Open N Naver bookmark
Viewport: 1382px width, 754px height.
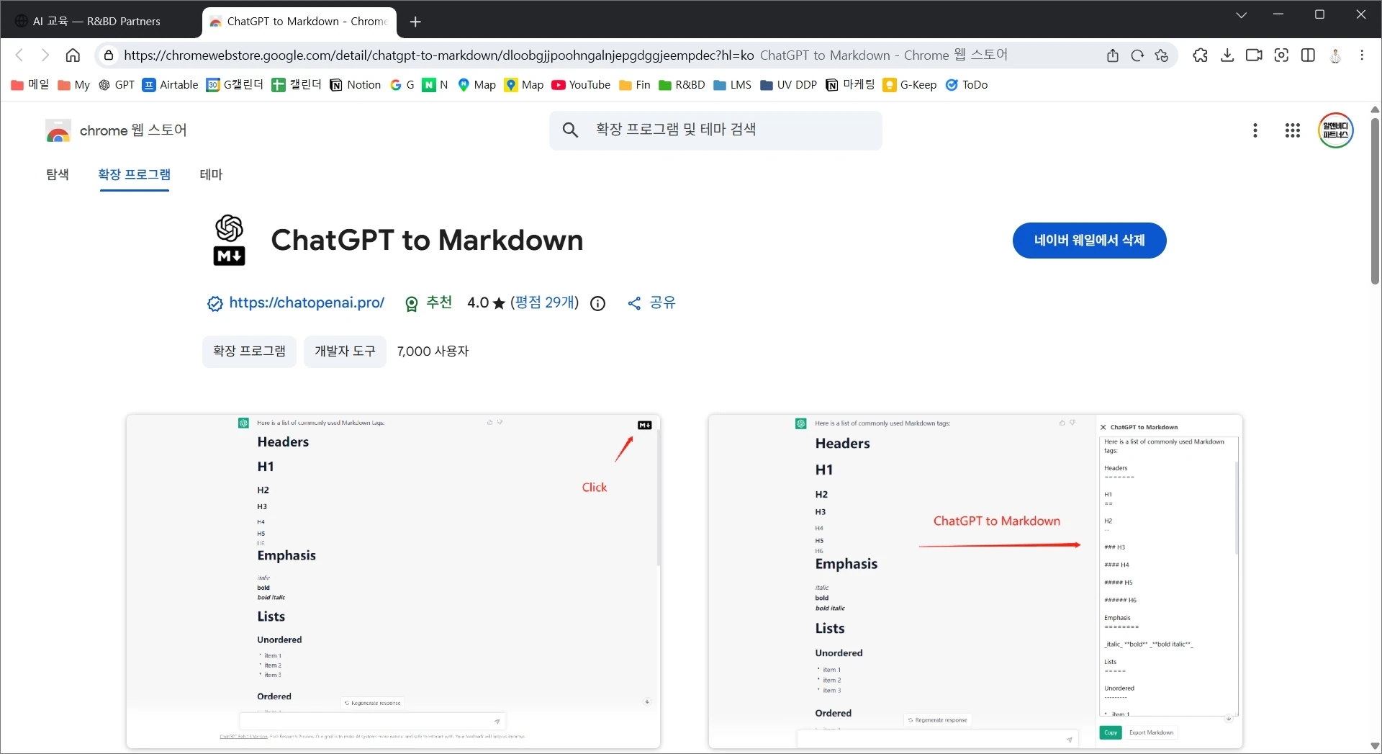[435, 85]
